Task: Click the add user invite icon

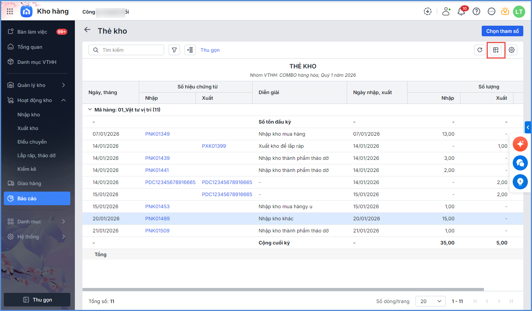Action: [x=446, y=12]
